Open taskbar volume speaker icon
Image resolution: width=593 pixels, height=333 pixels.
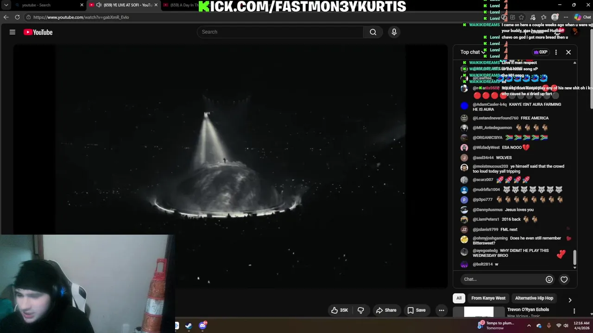[566, 326]
